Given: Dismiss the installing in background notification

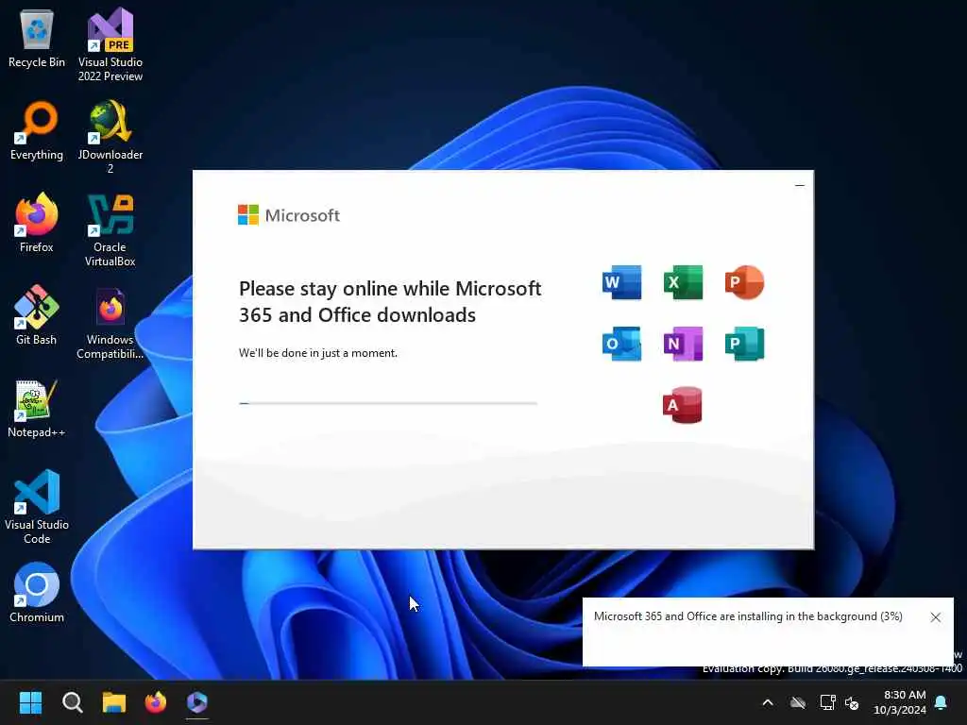Looking at the screenshot, I should point(936,617).
